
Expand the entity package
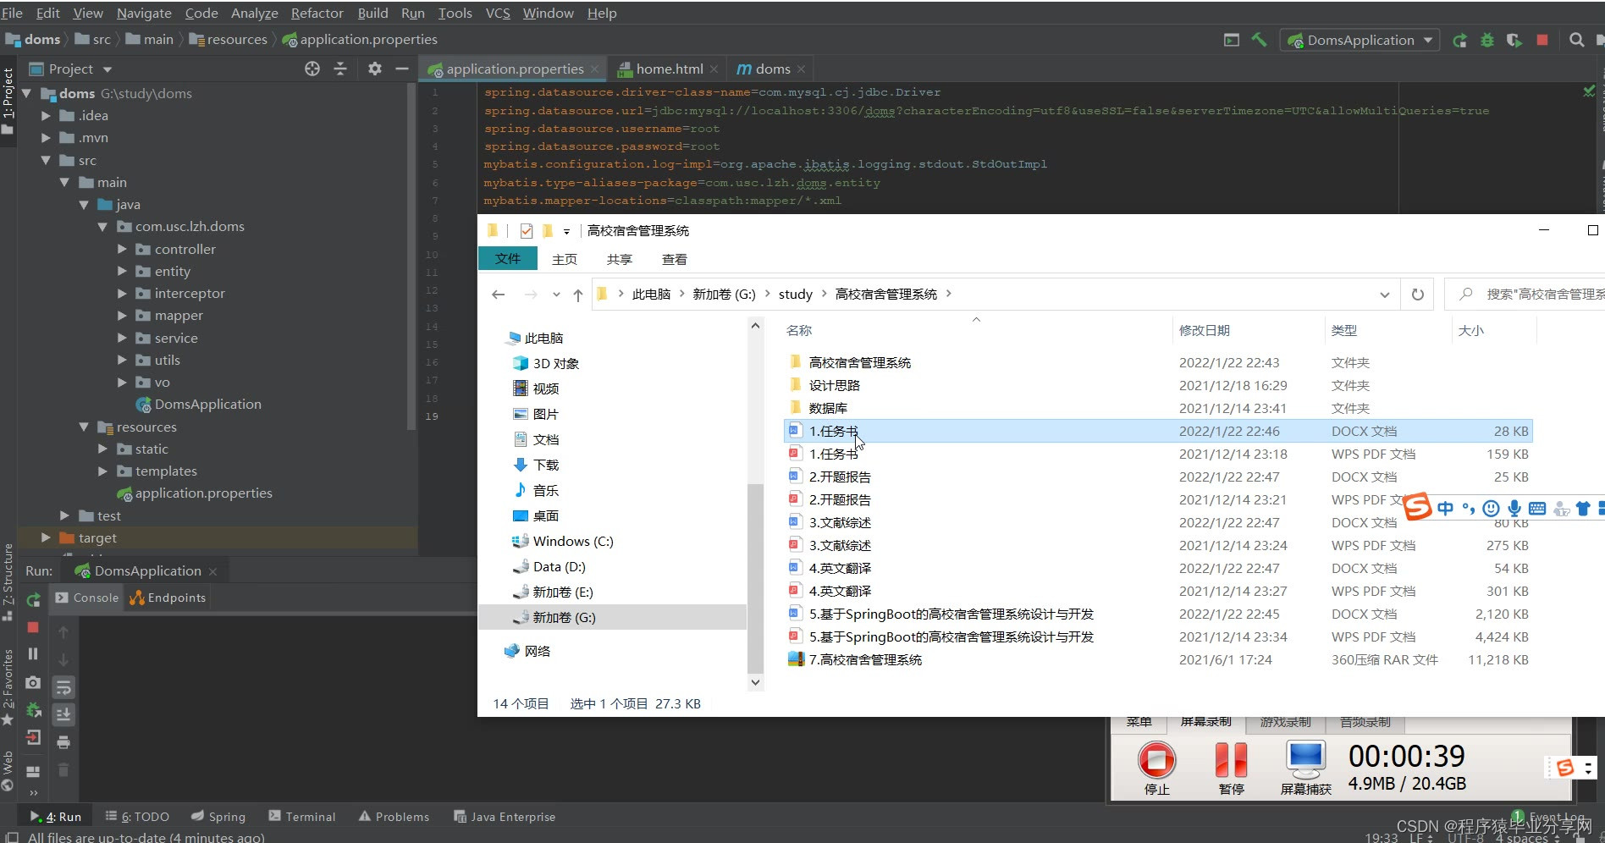[x=122, y=271]
